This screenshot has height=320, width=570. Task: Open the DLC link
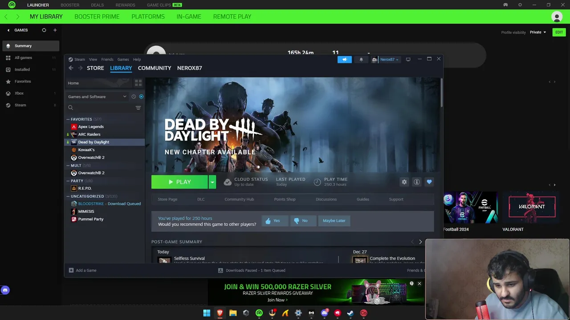[201, 199]
